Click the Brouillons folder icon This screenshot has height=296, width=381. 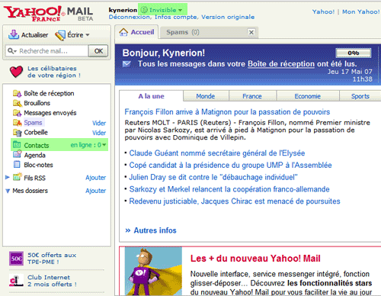[x=17, y=103]
